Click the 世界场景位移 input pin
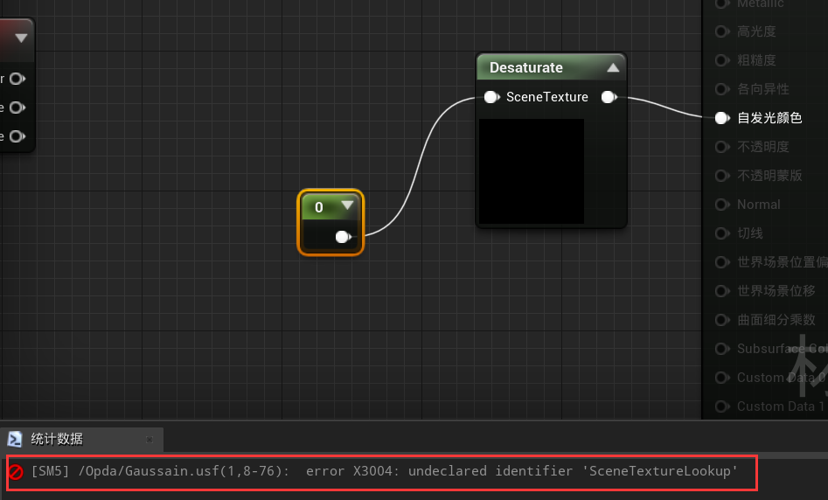828x500 pixels. pos(722,291)
